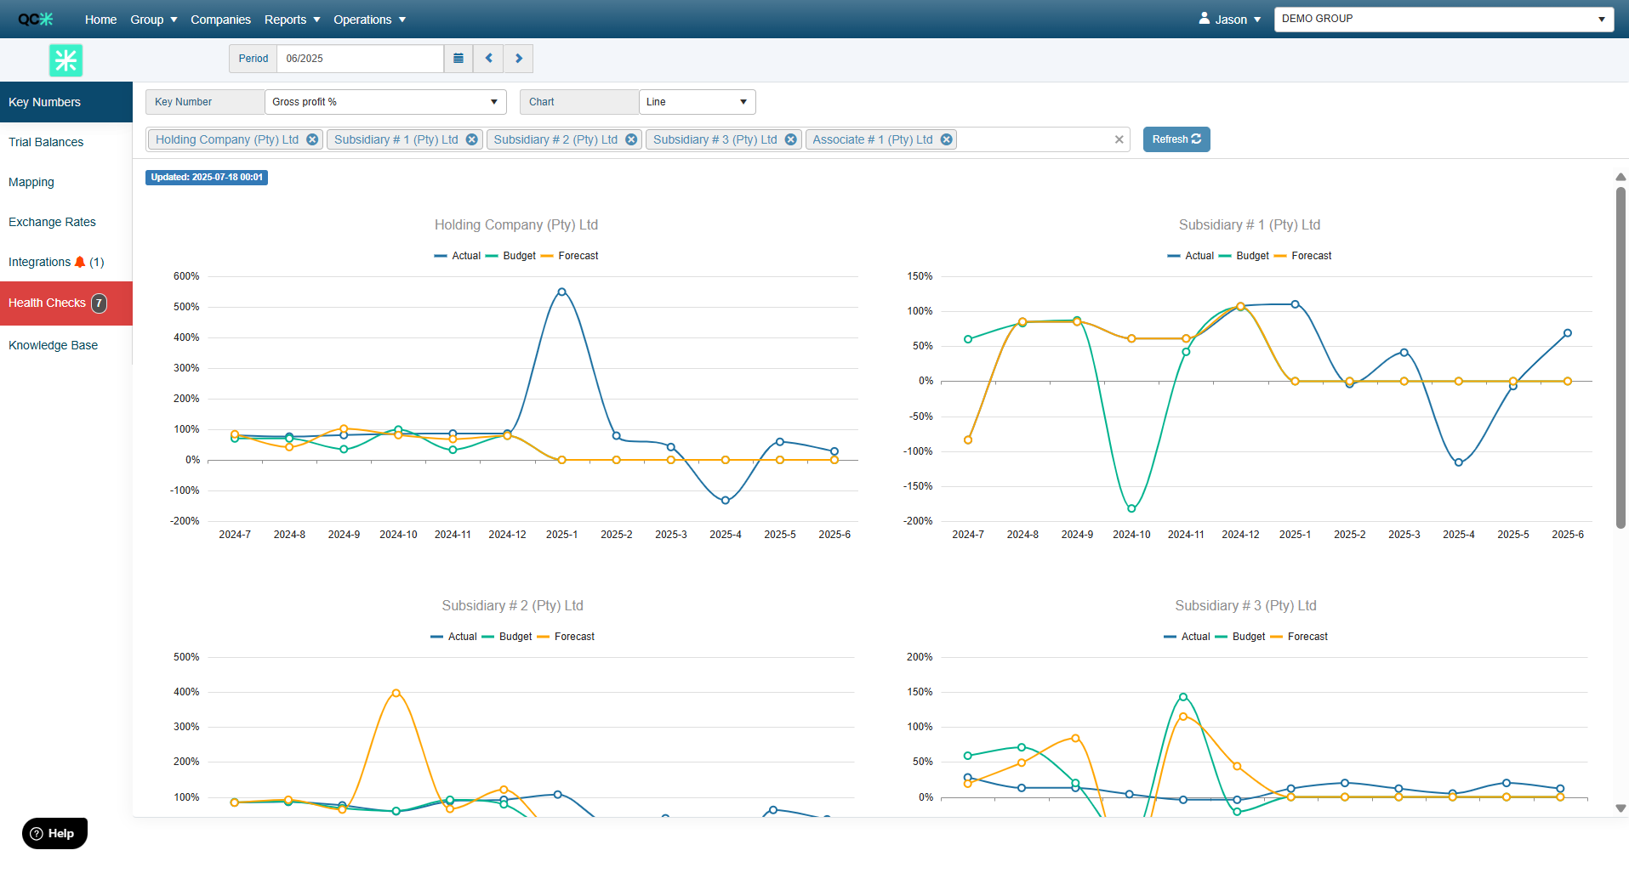Toggle Forecast series in Subsidiary # 2 legend
The height and width of the screenshot is (873, 1629).
click(x=566, y=637)
